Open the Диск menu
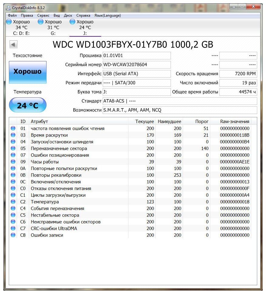 (68, 15)
